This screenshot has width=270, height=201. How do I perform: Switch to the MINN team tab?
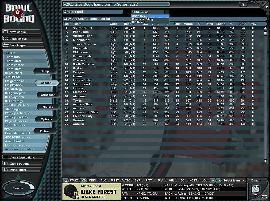[92, 180]
